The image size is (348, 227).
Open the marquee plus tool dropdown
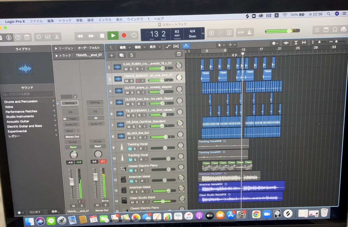(x=232, y=45)
